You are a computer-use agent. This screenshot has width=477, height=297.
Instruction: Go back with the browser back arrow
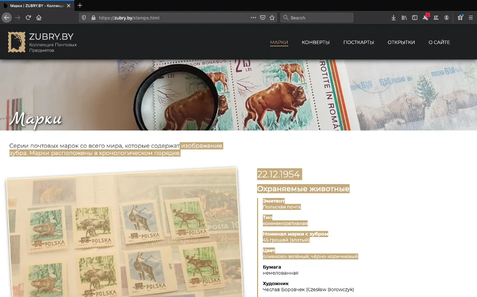coord(7,18)
